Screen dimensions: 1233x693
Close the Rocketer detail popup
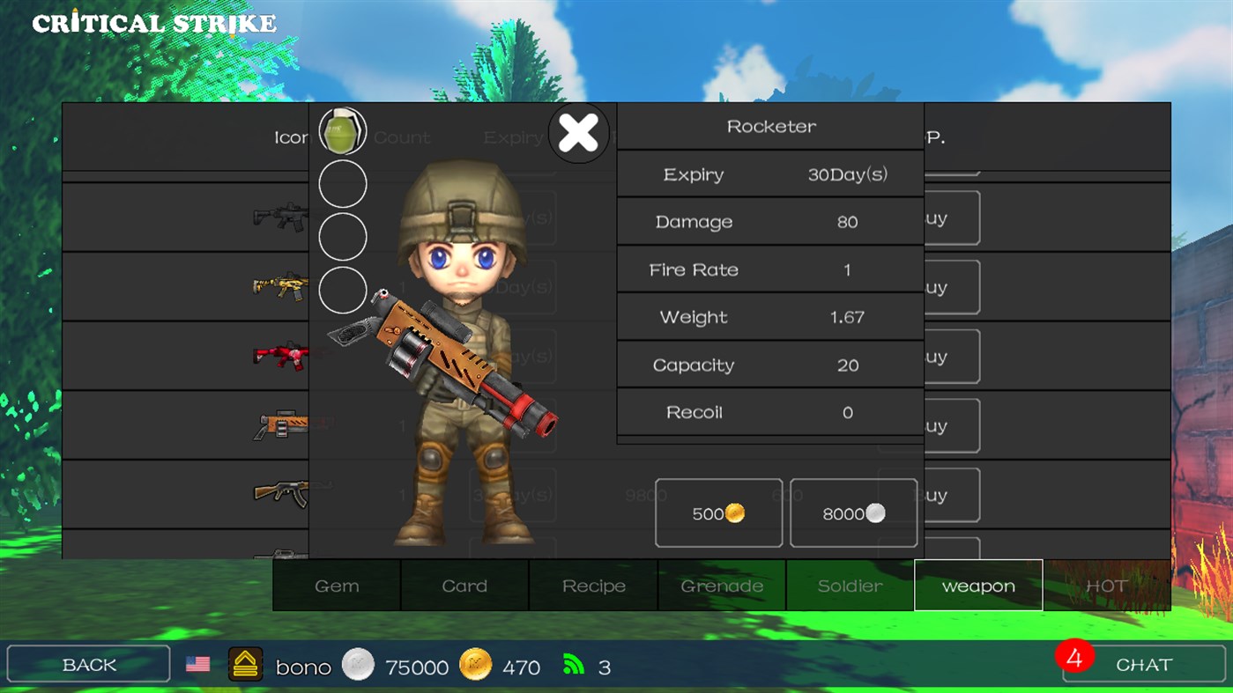pos(578,131)
